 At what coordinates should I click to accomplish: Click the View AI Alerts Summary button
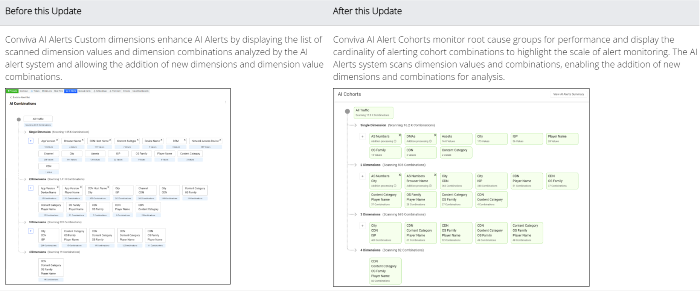569,94
